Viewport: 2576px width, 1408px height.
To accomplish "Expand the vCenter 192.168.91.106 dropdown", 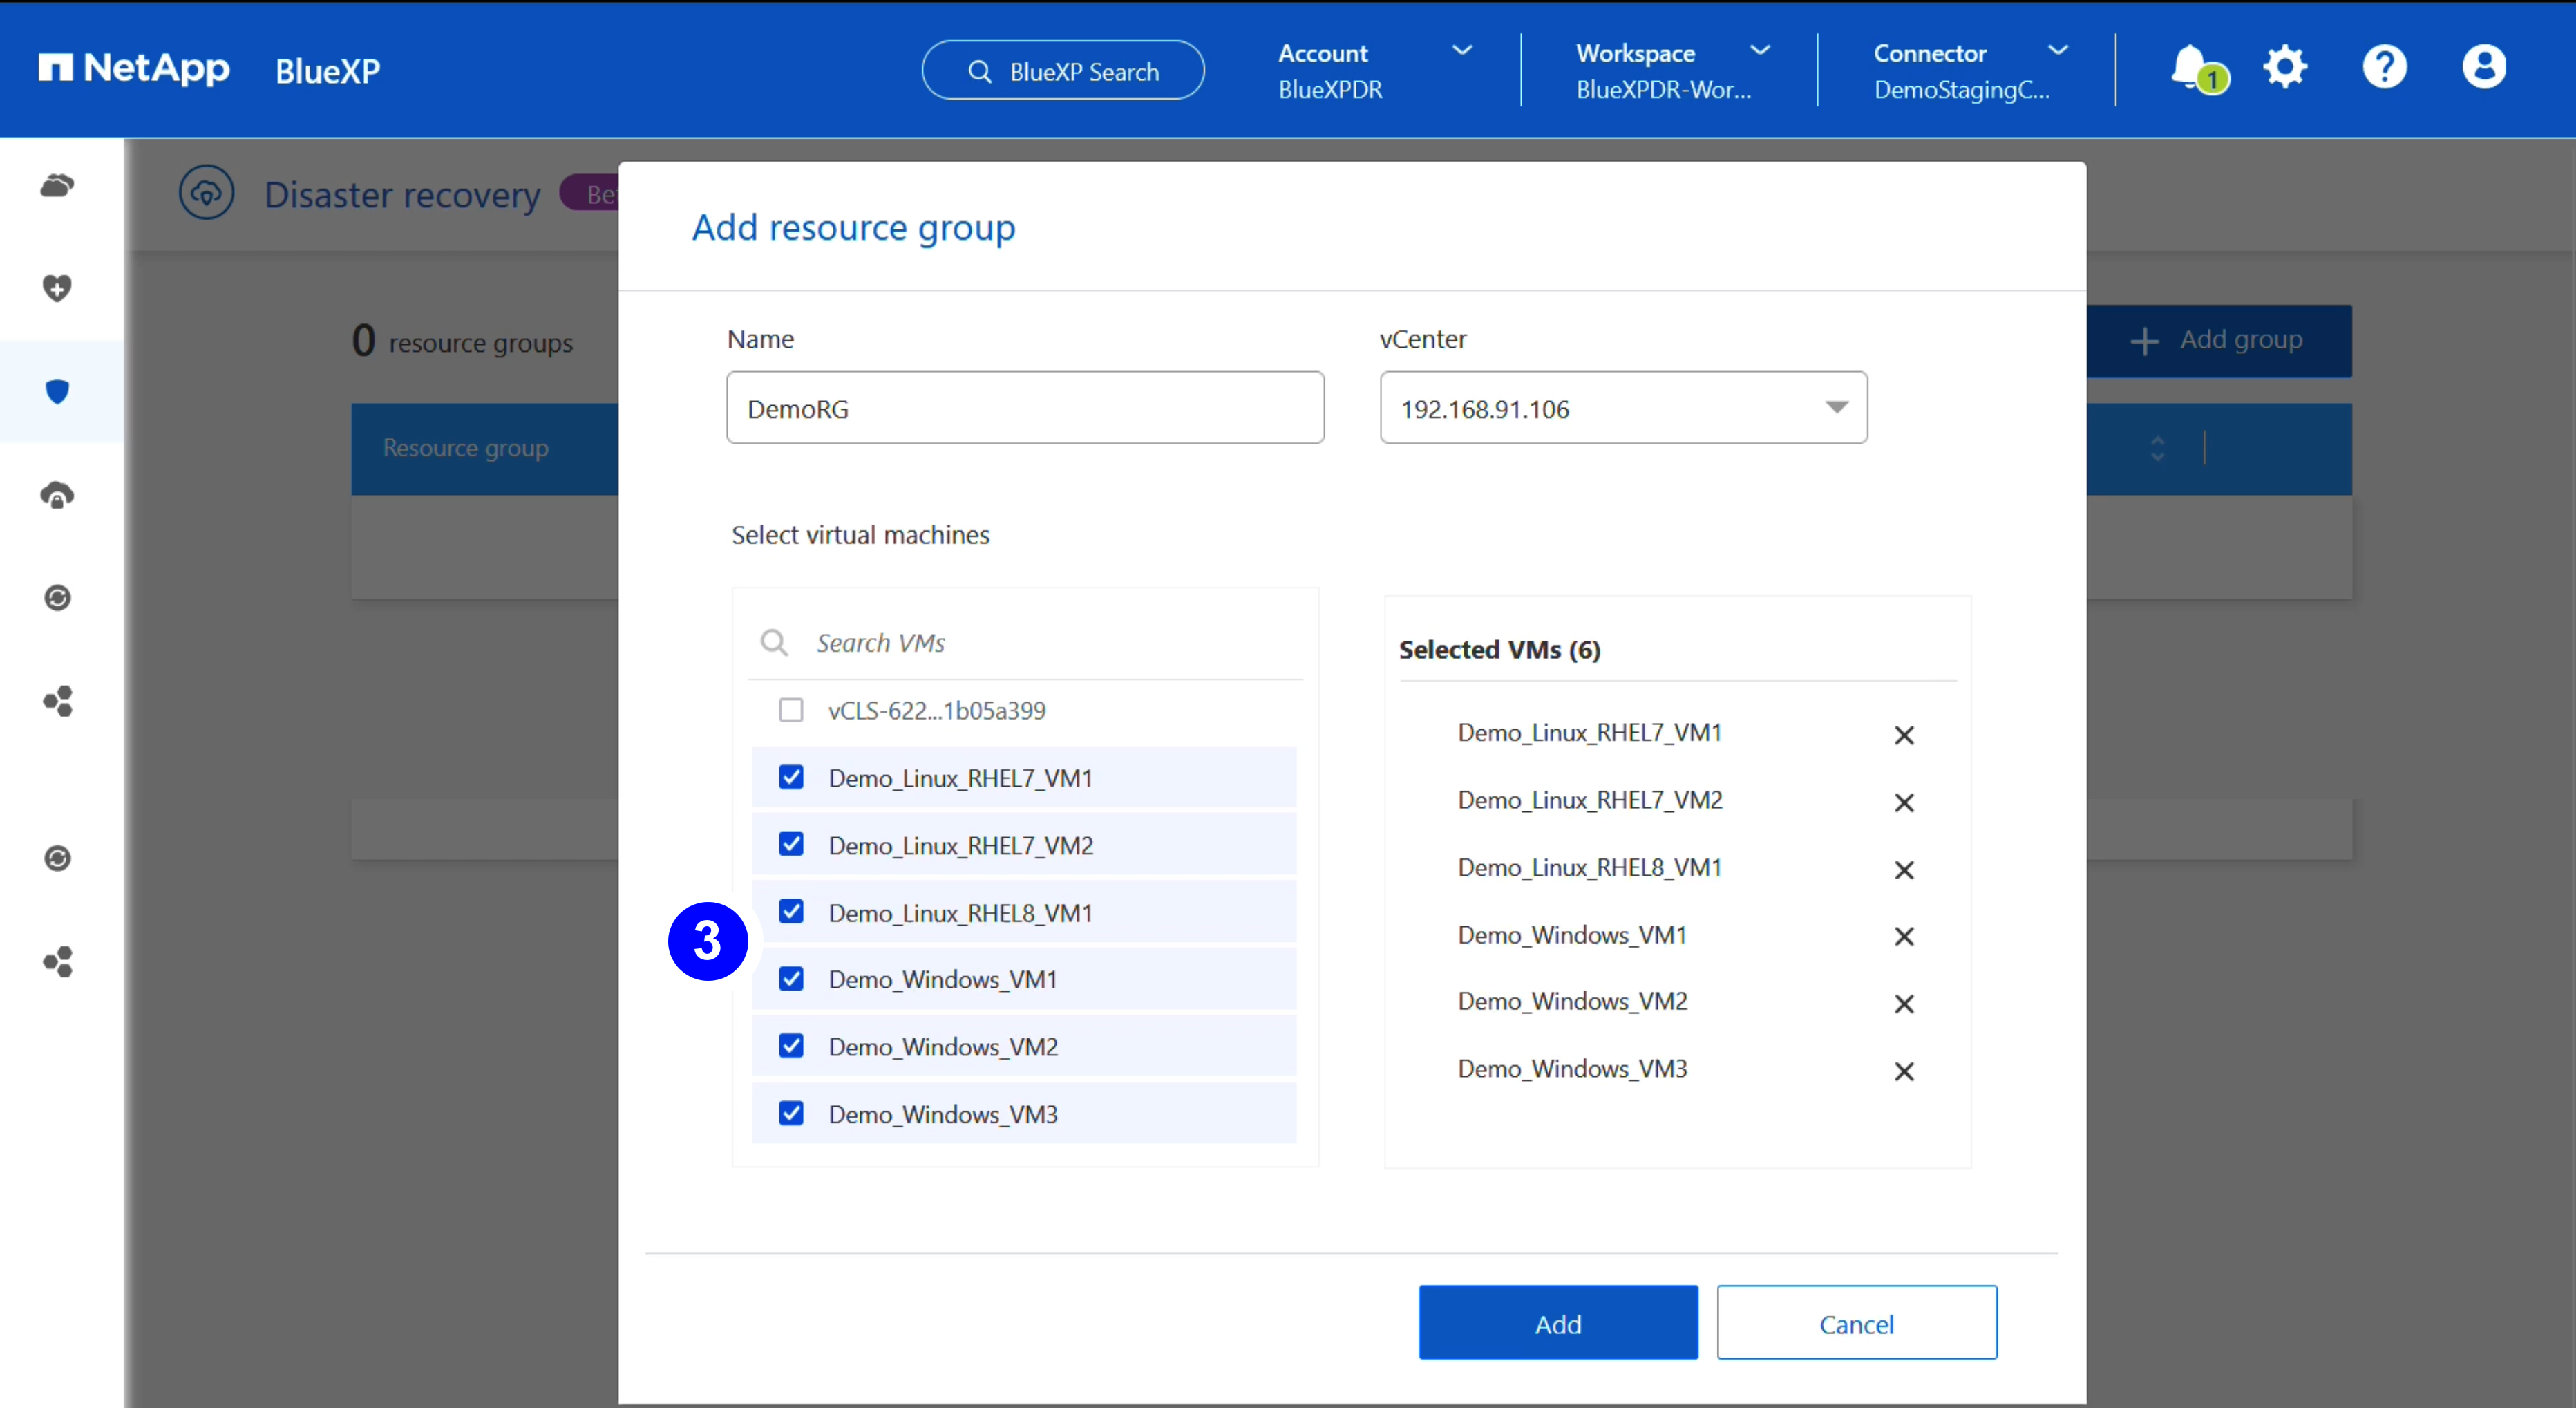I will (x=1623, y=408).
